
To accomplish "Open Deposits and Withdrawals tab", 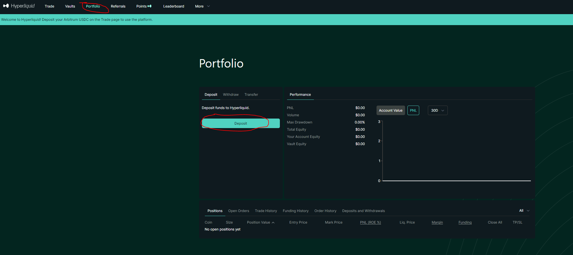I will click(x=364, y=211).
